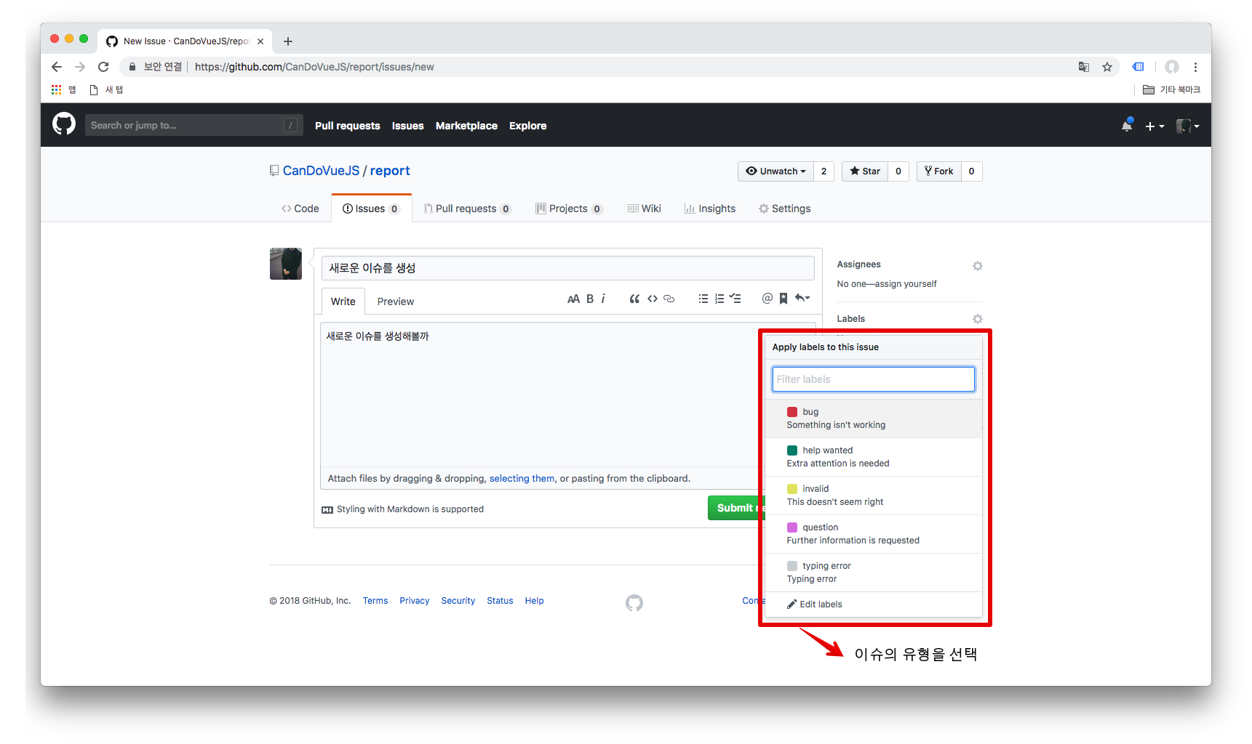This screenshot has width=1252, height=744.
Task: Open the apps shortcut in bookmarks bar
Action: coord(63,89)
